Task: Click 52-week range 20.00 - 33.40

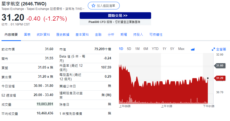Action: (x=43, y=95)
